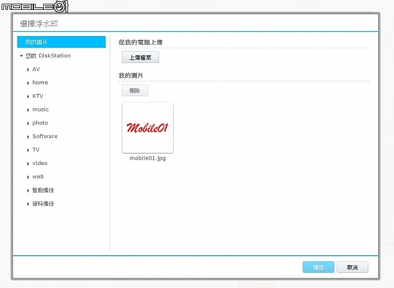The height and width of the screenshot is (288, 394).
Task: Expand the photo folder arrow
Action: [x=28, y=123]
